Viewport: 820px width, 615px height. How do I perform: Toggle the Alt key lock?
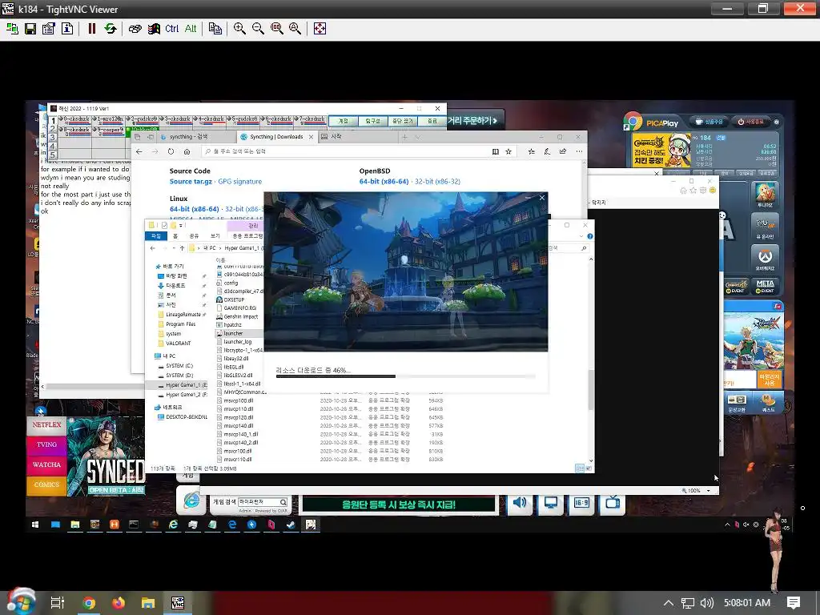tap(191, 29)
